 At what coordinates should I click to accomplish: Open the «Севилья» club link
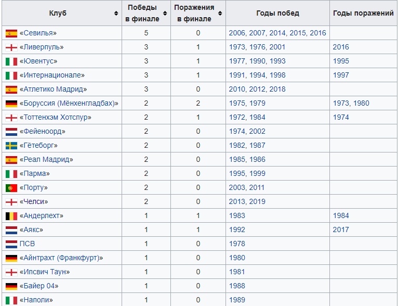pos(38,33)
